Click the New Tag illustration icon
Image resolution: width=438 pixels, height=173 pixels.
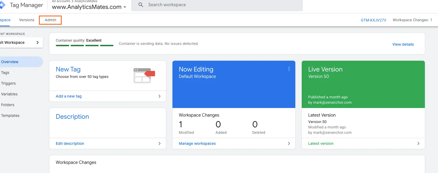pos(144,75)
